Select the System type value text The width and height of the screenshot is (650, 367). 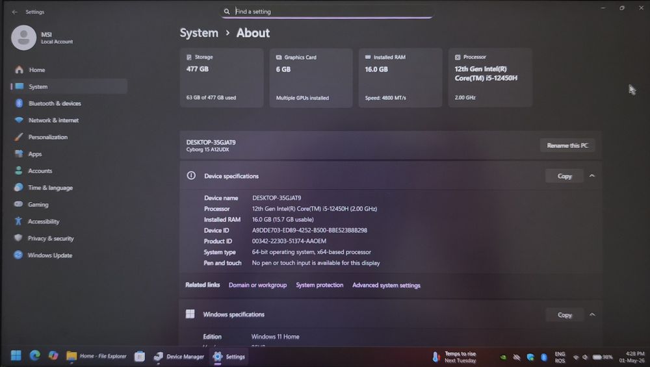(311, 252)
